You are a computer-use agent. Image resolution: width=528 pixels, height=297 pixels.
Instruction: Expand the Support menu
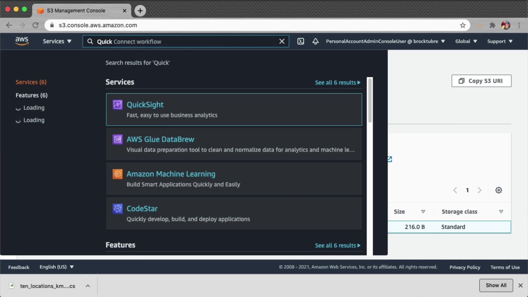[x=500, y=41]
